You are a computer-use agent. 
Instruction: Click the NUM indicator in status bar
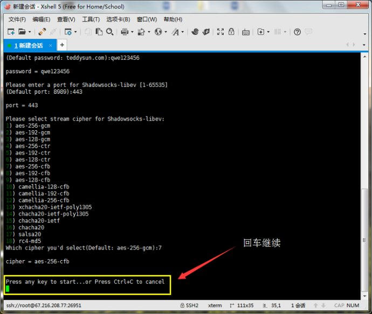click(353, 305)
